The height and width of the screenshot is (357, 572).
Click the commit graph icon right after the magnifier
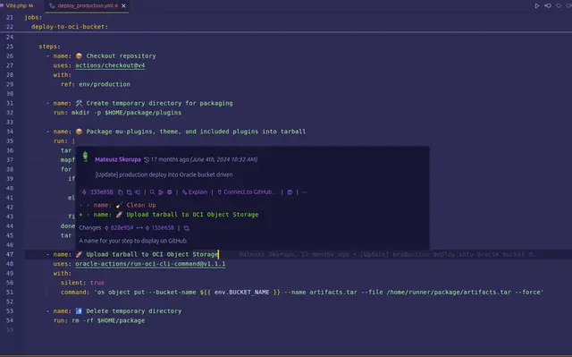click(161, 192)
